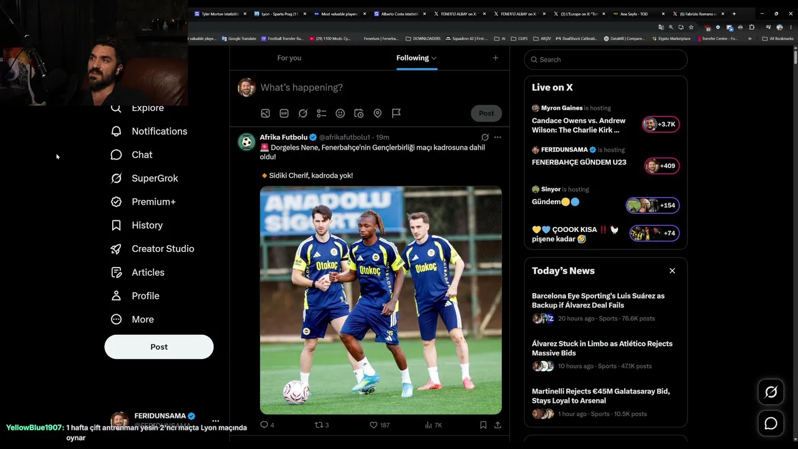The image size is (798, 449).
Task: Open the floating messages chat button
Action: pos(771,424)
